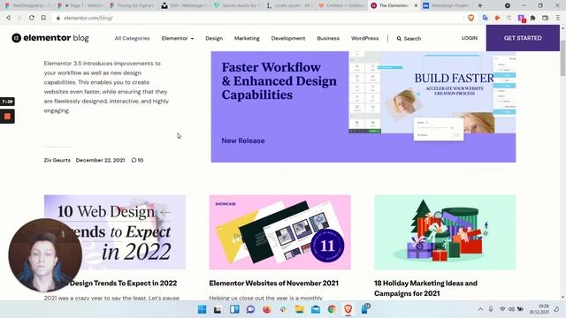Open Elementor Websites of November 2021 article
The height and width of the screenshot is (318, 566).
tap(273, 284)
